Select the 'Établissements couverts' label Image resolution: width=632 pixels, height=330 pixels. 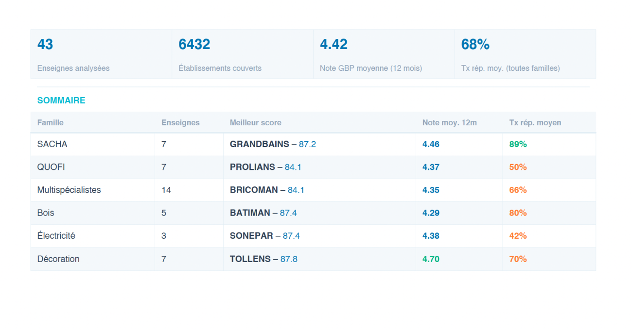click(220, 68)
